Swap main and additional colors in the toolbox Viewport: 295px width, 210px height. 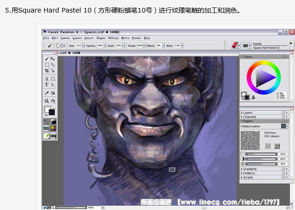coord(46,115)
